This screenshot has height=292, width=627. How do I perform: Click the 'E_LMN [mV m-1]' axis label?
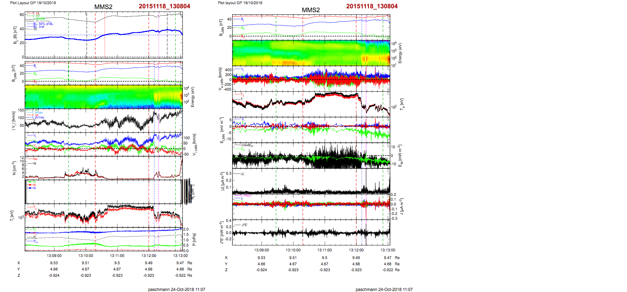point(221,130)
